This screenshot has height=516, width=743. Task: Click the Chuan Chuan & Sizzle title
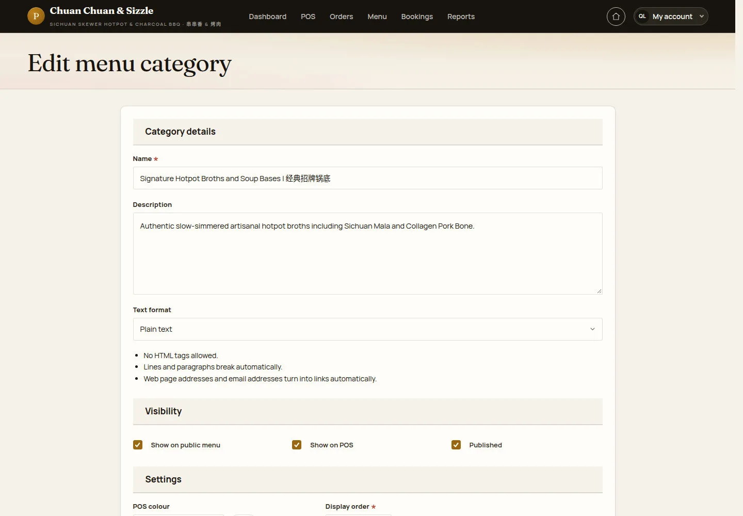102,11
